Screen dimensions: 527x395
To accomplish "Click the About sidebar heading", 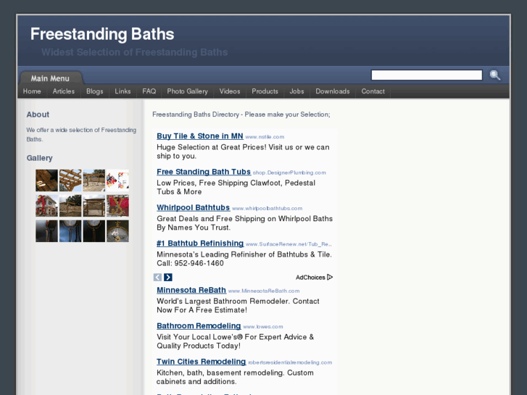I will pyautogui.click(x=38, y=115).
